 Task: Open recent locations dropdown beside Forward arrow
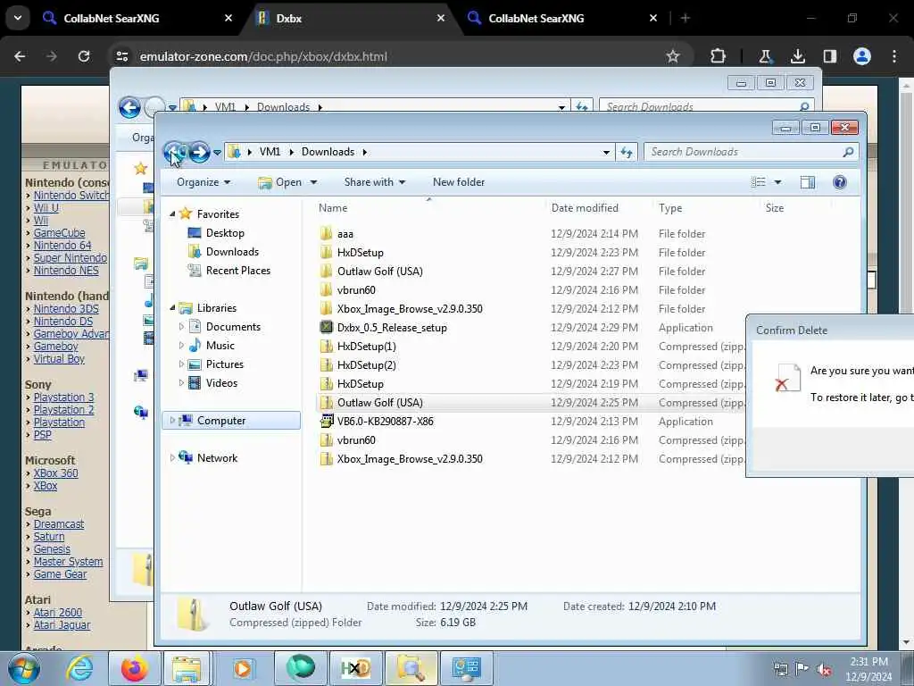tap(218, 153)
